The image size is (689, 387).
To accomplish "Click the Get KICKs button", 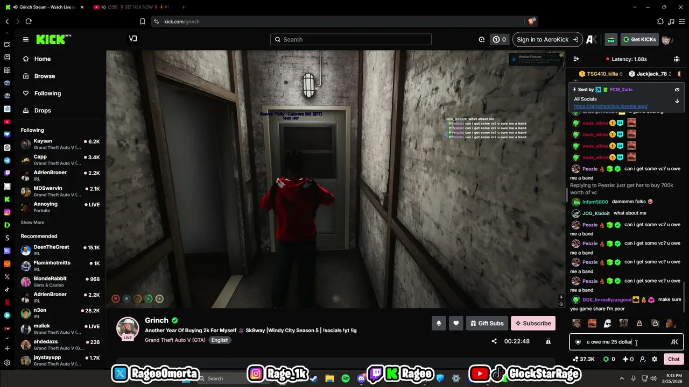I will click(x=639, y=39).
